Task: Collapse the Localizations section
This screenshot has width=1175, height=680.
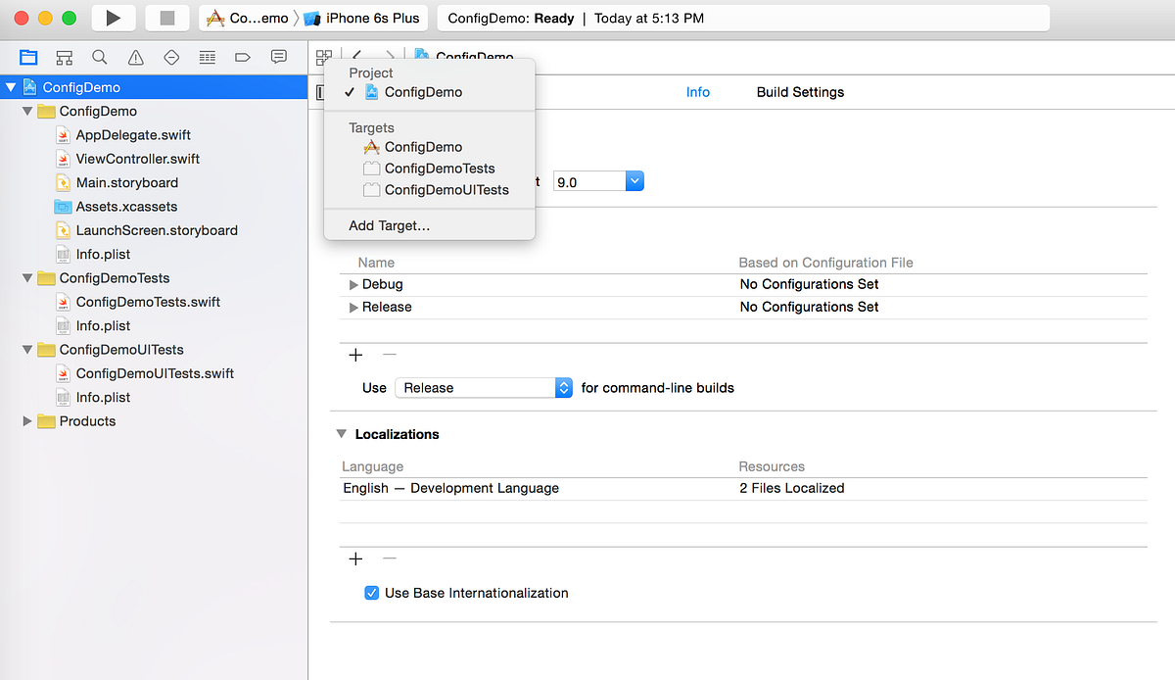Action: [x=342, y=434]
